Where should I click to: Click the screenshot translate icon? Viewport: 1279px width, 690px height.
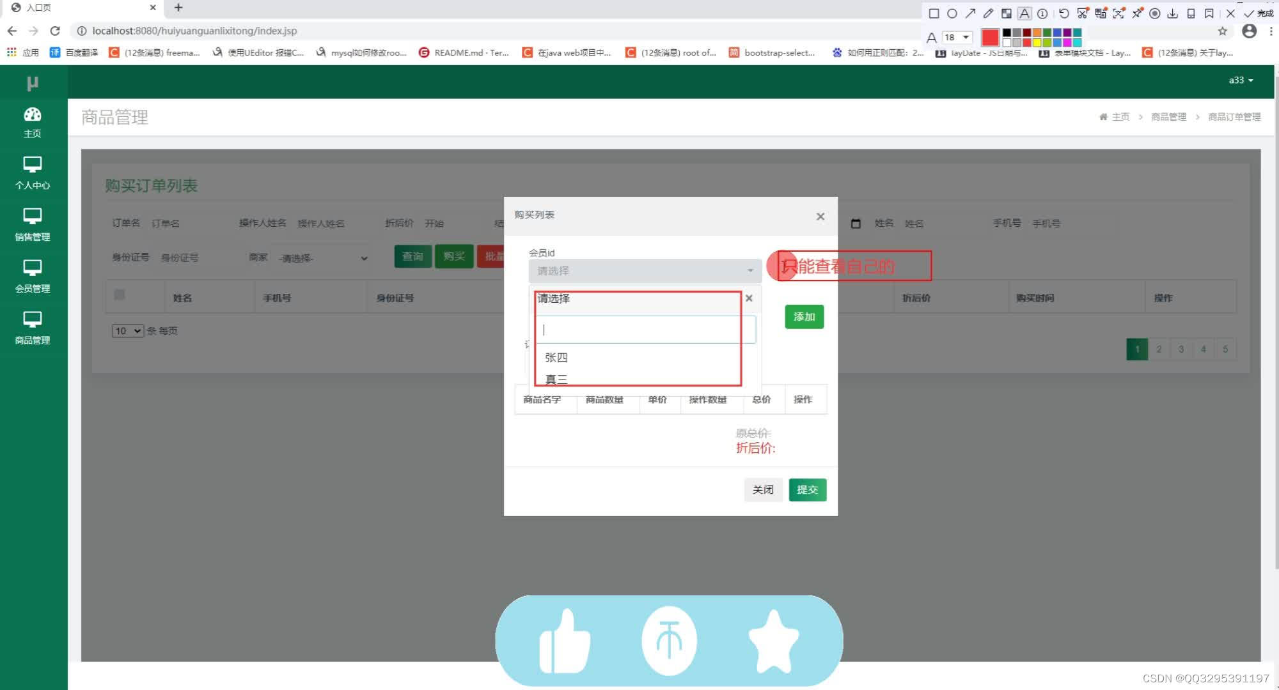point(1101,13)
